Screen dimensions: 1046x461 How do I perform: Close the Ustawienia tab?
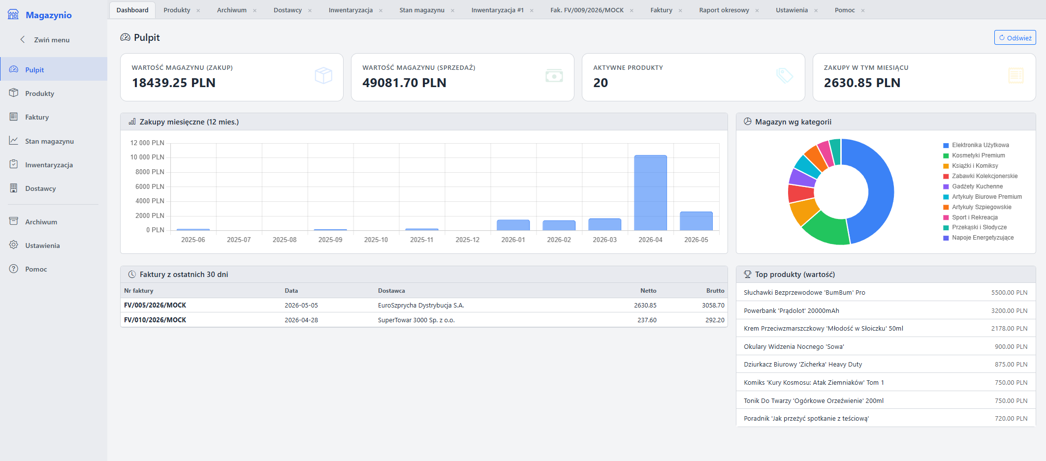click(816, 10)
